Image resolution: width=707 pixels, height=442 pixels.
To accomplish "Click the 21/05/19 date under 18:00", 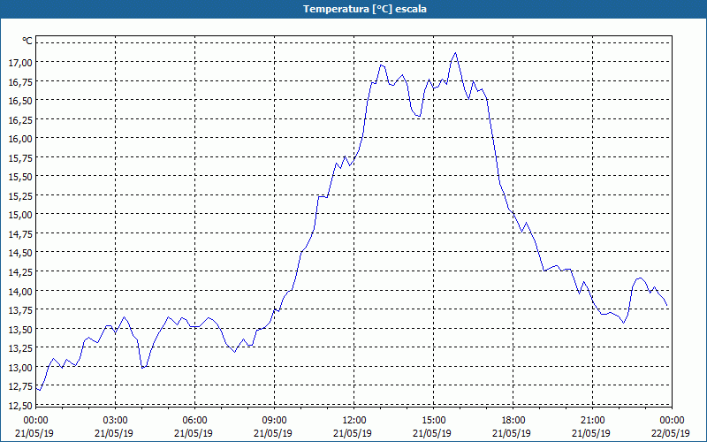I will point(512,433).
